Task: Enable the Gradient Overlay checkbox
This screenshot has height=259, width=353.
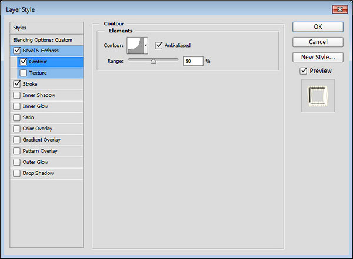Action: click(17, 140)
